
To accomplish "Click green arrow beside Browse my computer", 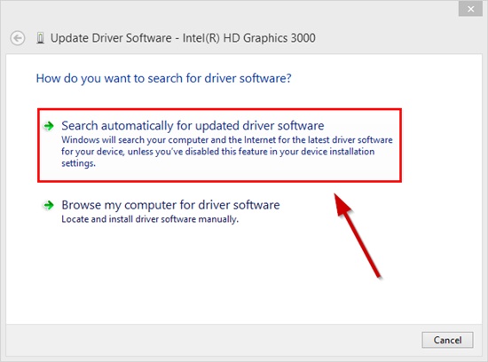I will pyautogui.click(x=49, y=205).
